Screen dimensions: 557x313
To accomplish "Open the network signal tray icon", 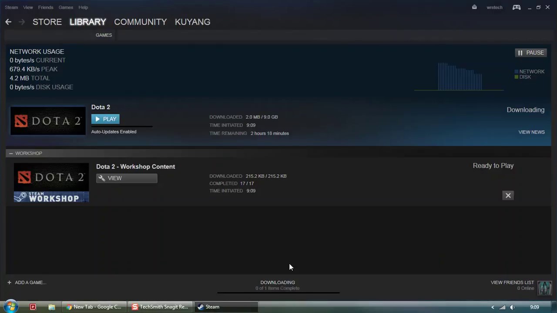I will 502,307.
